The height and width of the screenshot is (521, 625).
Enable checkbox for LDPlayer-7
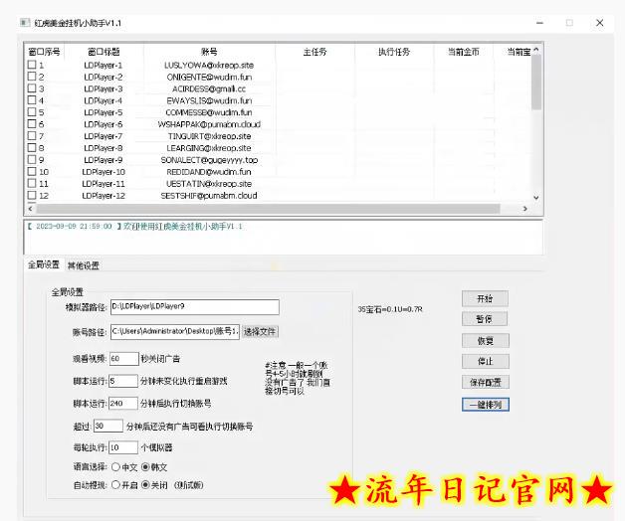click(32, 136)
